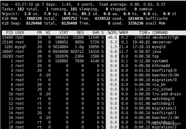186x129 pixels.
Task: Click the watchdog/1 command name
Action: (x=163, y=104)
